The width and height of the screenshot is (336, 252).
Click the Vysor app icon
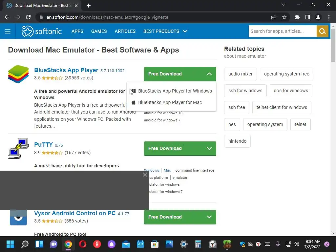click(x=18, y=218)
